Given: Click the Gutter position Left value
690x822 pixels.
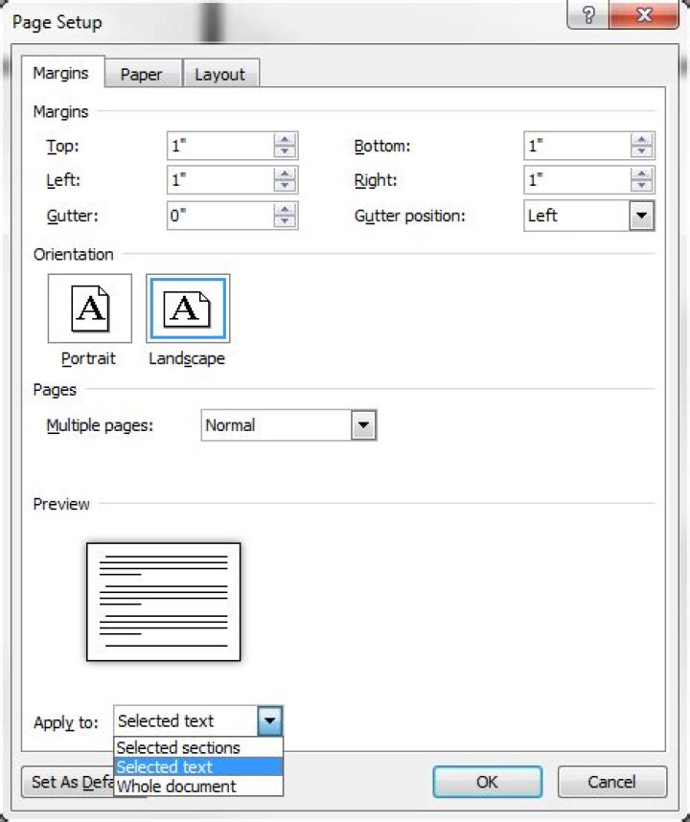Looking at the screenshot, I should (x=577, y=216).
